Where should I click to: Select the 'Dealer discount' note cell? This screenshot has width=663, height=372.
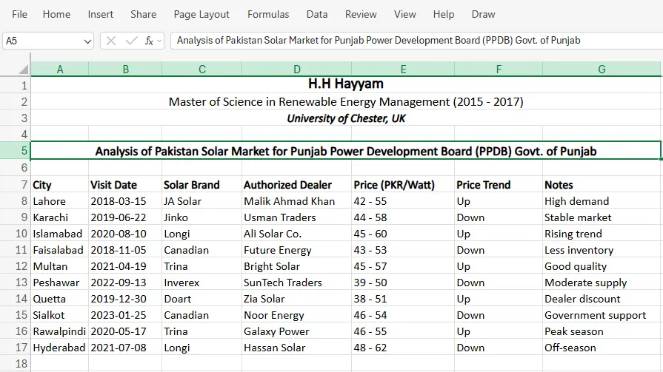click(602, 299)
